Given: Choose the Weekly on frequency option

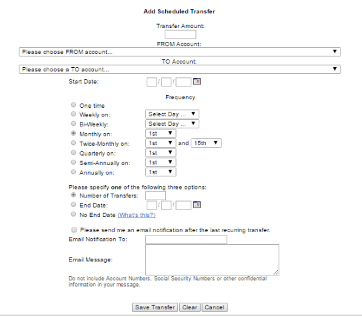Looking at the screenshot, I should (x=73, y=114).
